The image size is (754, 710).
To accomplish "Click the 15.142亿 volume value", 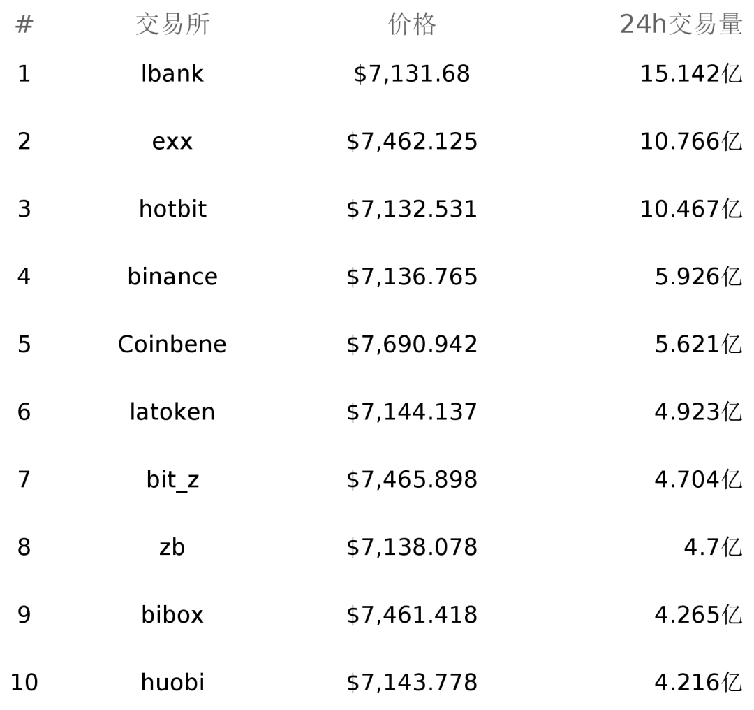I will point(690,74).
